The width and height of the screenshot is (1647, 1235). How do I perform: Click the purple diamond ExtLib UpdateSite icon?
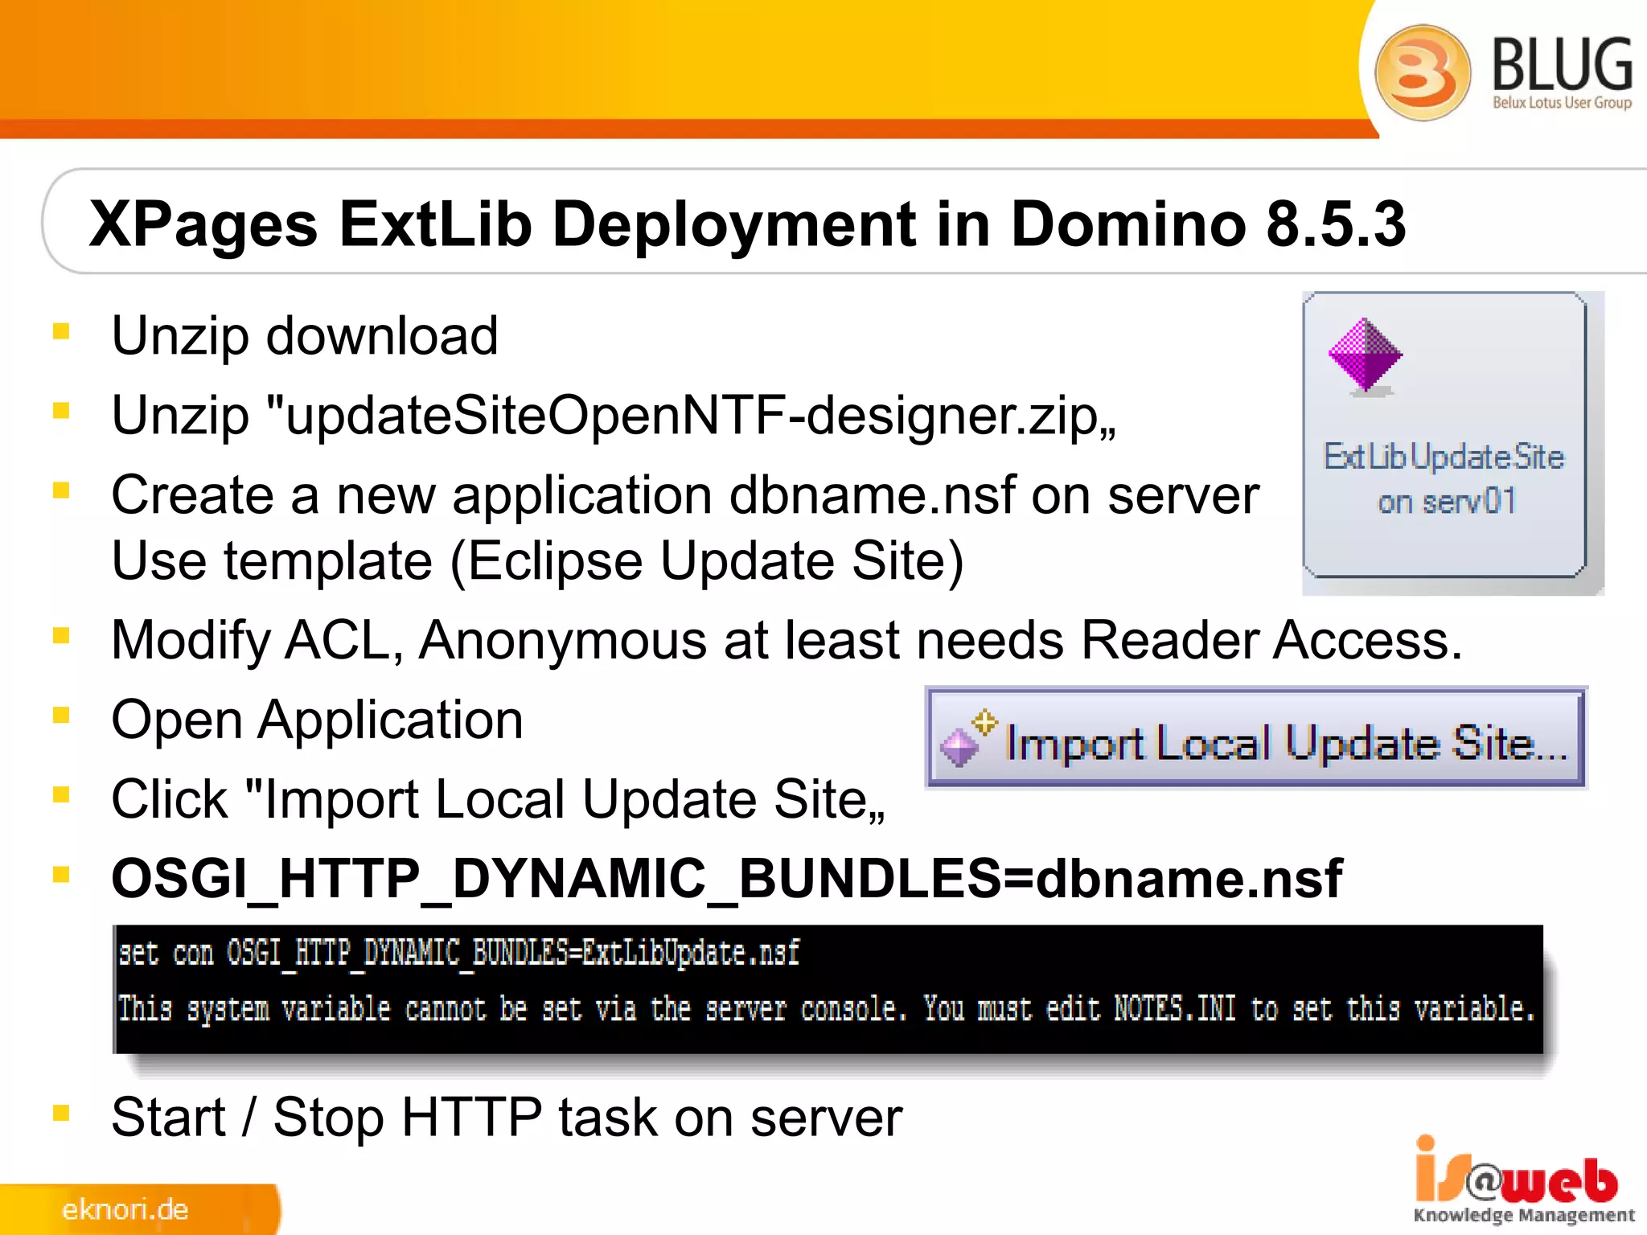(x=1366, y=355)
